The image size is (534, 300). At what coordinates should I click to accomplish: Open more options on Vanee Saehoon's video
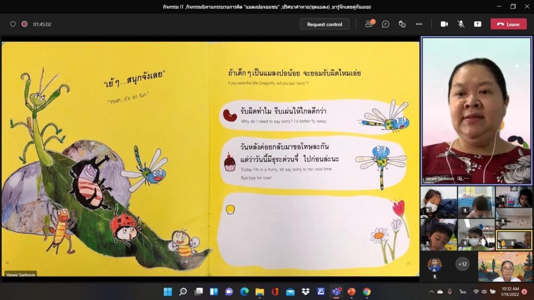467,179
